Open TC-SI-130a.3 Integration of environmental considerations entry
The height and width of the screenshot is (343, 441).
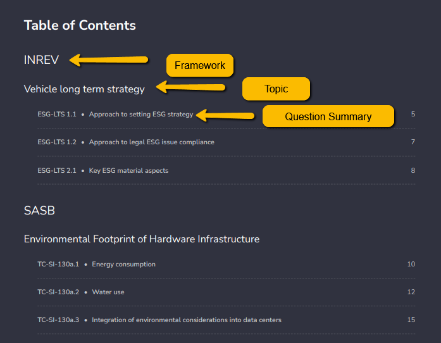[159, 320]
